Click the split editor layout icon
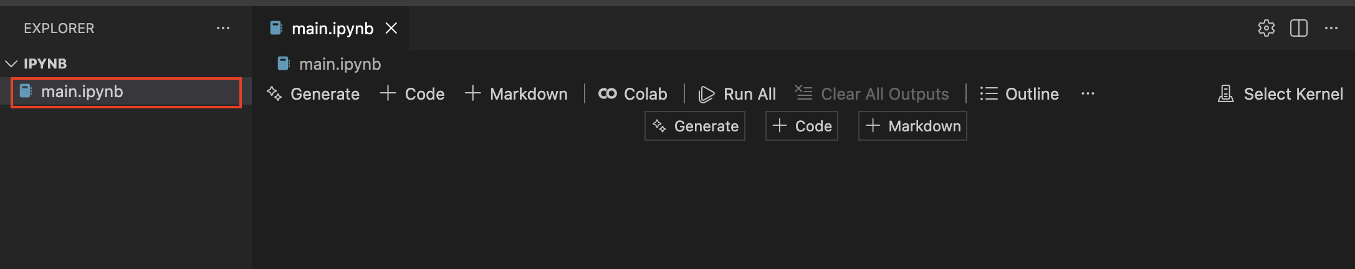 [1299, 28]
